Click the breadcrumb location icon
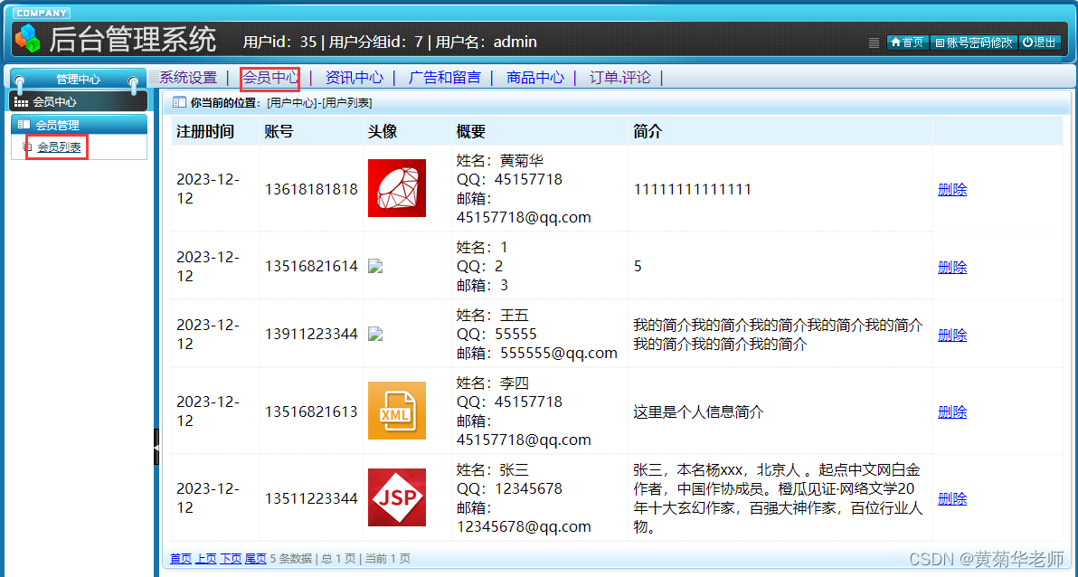Image resolution: width=1078 pixels, height=577 pixels. [179, 102]
